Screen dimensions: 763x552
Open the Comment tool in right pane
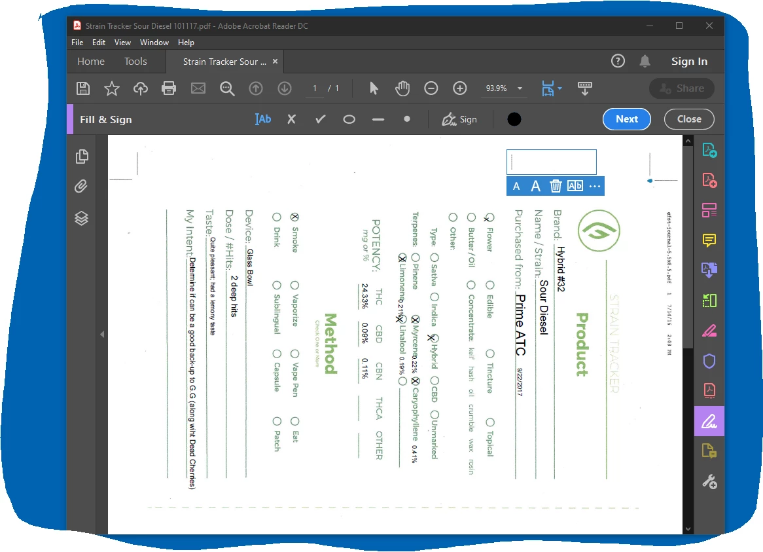709,240
